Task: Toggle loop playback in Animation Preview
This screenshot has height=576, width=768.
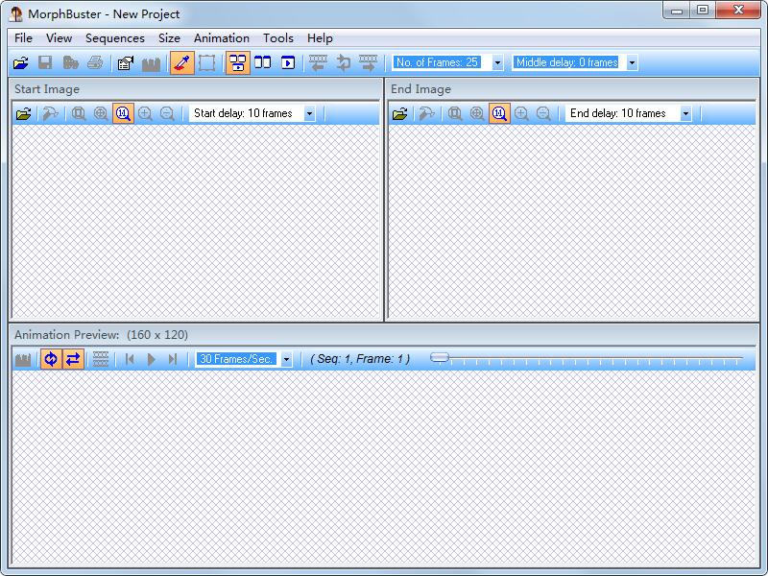Action: pos(51,359)
